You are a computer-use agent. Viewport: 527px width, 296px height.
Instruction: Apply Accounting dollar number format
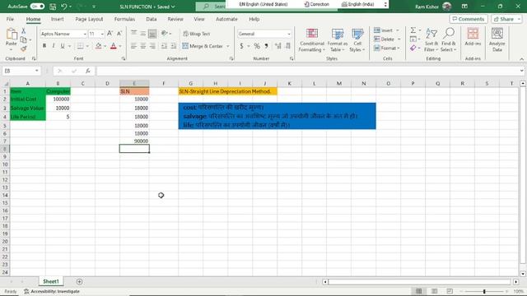tap(241, 46)
